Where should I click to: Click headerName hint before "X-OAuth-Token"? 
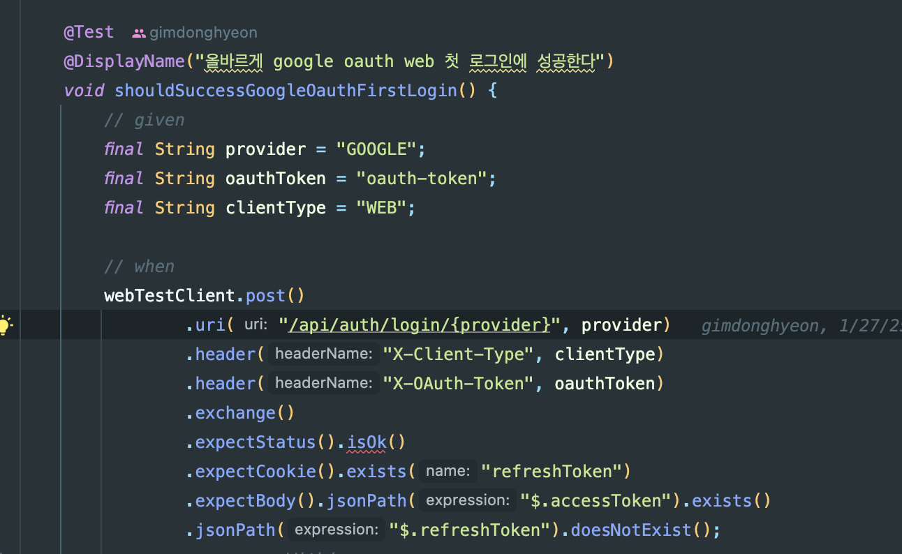click(323, 384)
